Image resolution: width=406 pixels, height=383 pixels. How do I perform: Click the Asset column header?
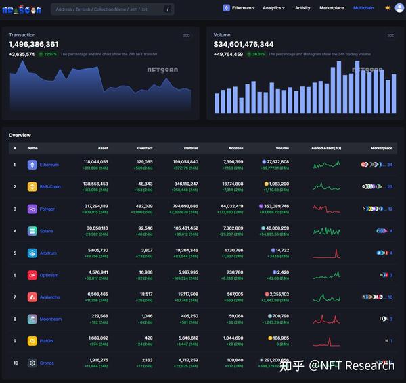(103, 148)
